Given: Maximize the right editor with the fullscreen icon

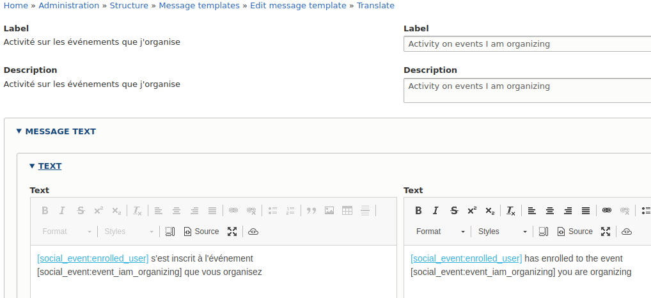Looking at the screenshot, I should [x=606, y=231].
